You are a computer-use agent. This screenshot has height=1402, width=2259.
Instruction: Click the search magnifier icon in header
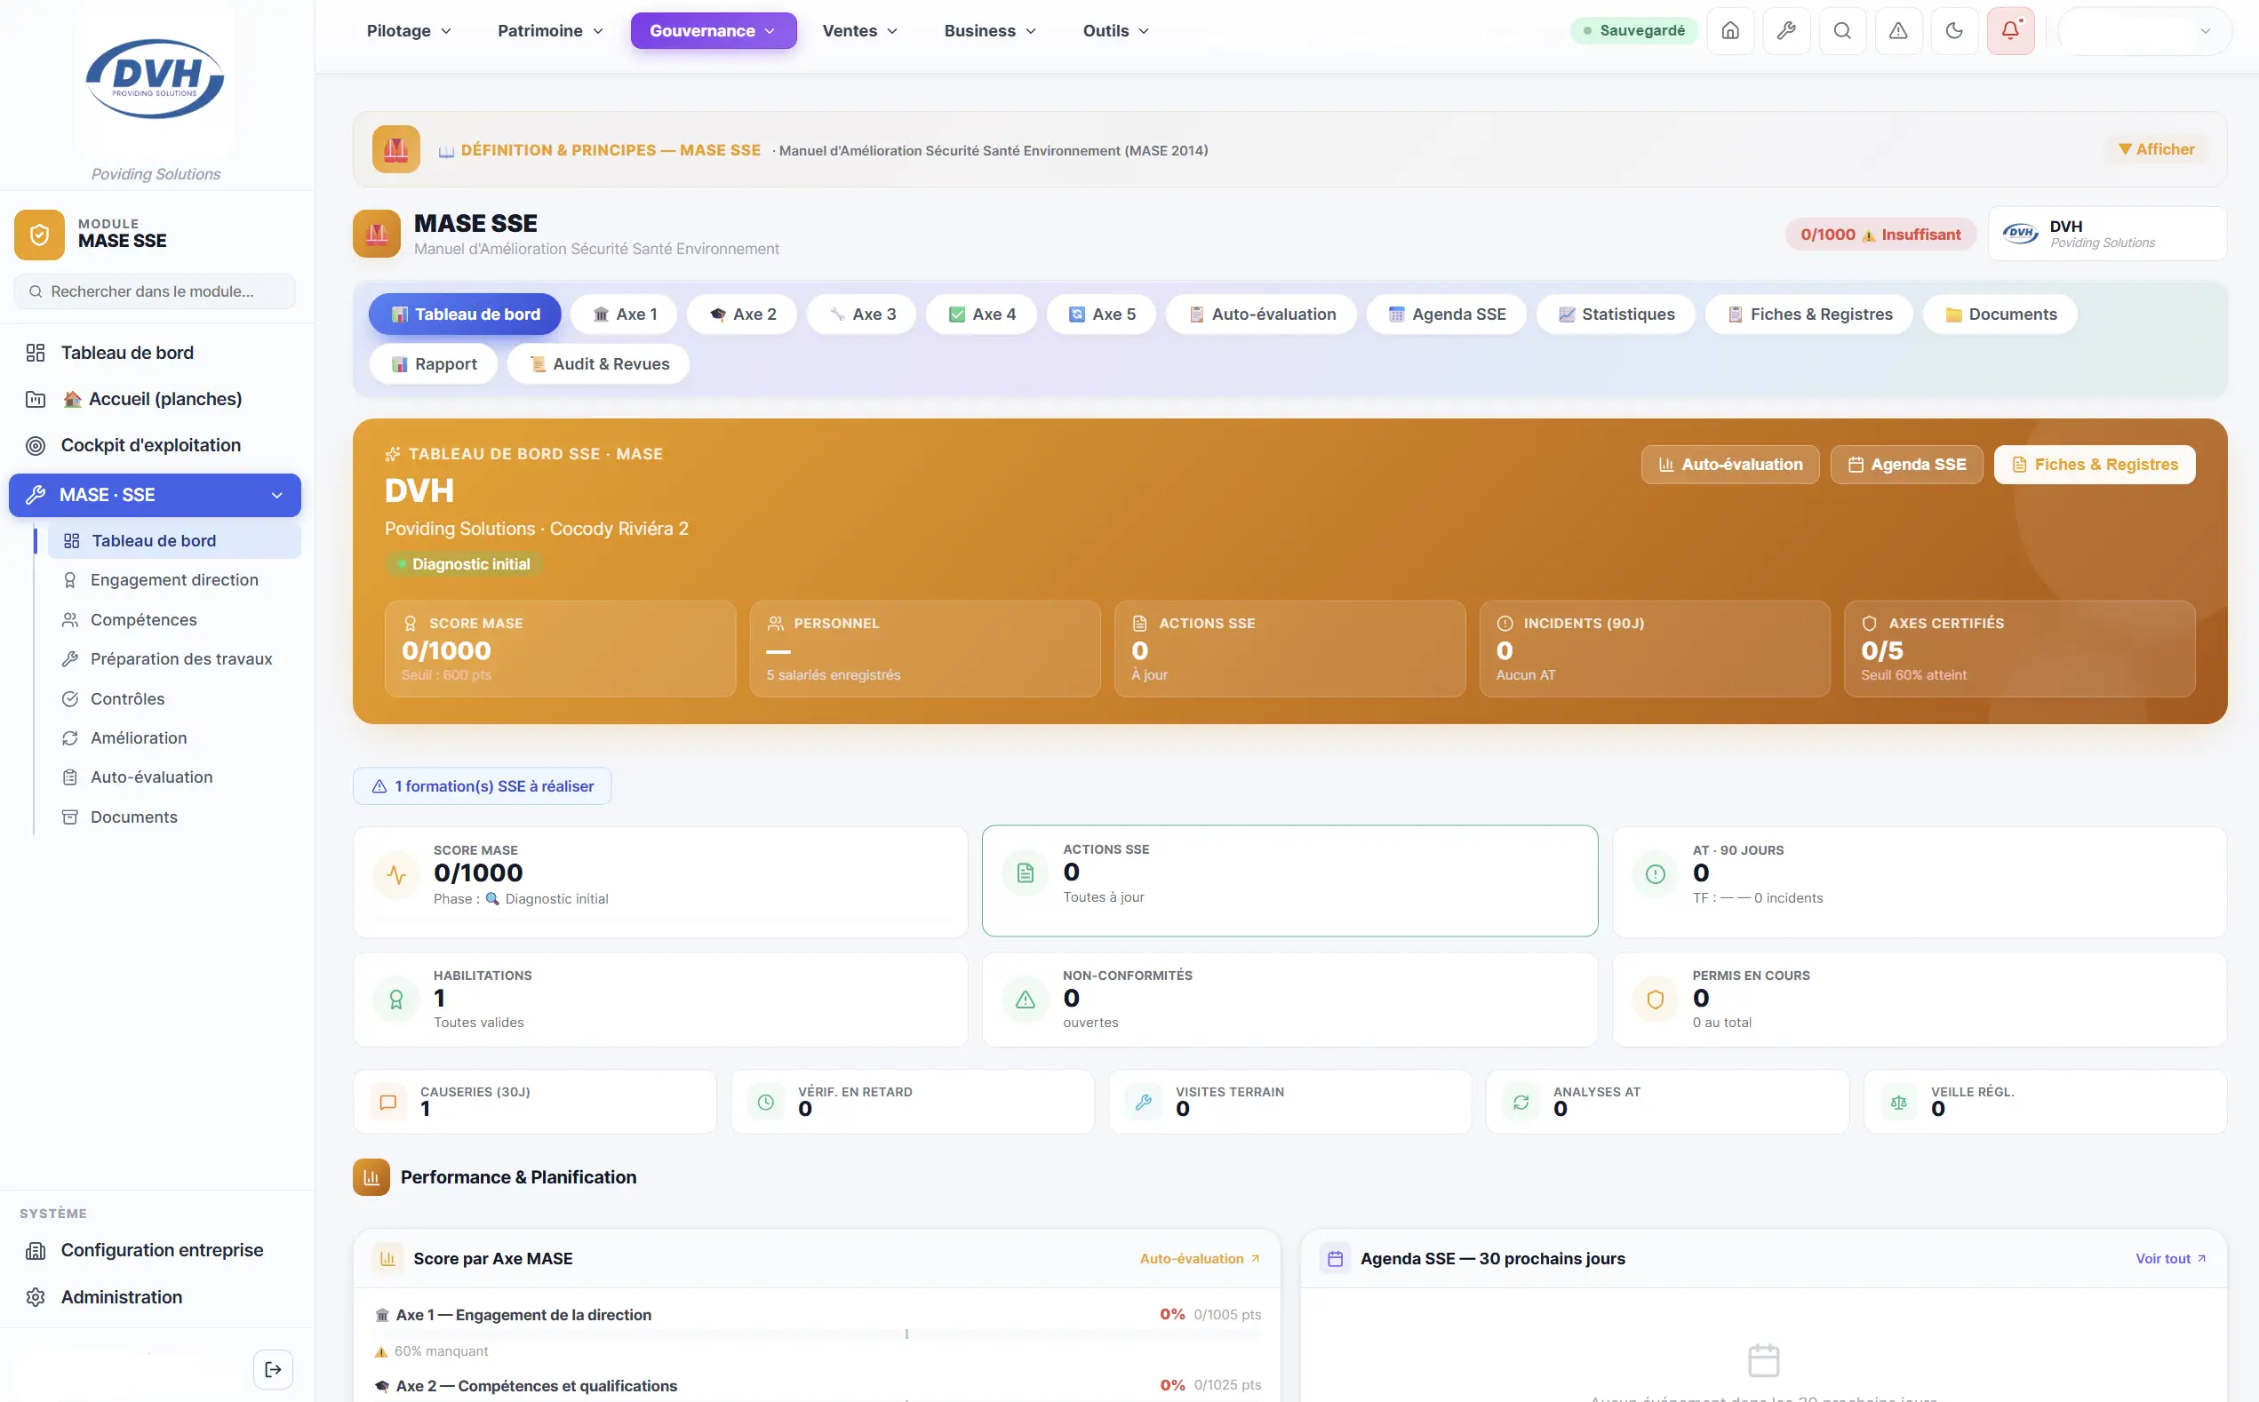[1842, 30]
